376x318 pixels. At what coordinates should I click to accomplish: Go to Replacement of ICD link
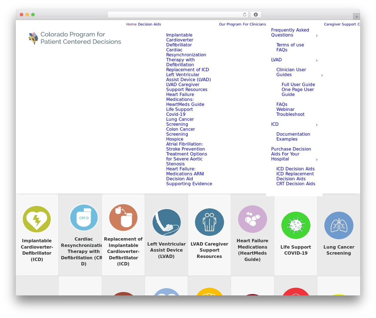point(188,70)
